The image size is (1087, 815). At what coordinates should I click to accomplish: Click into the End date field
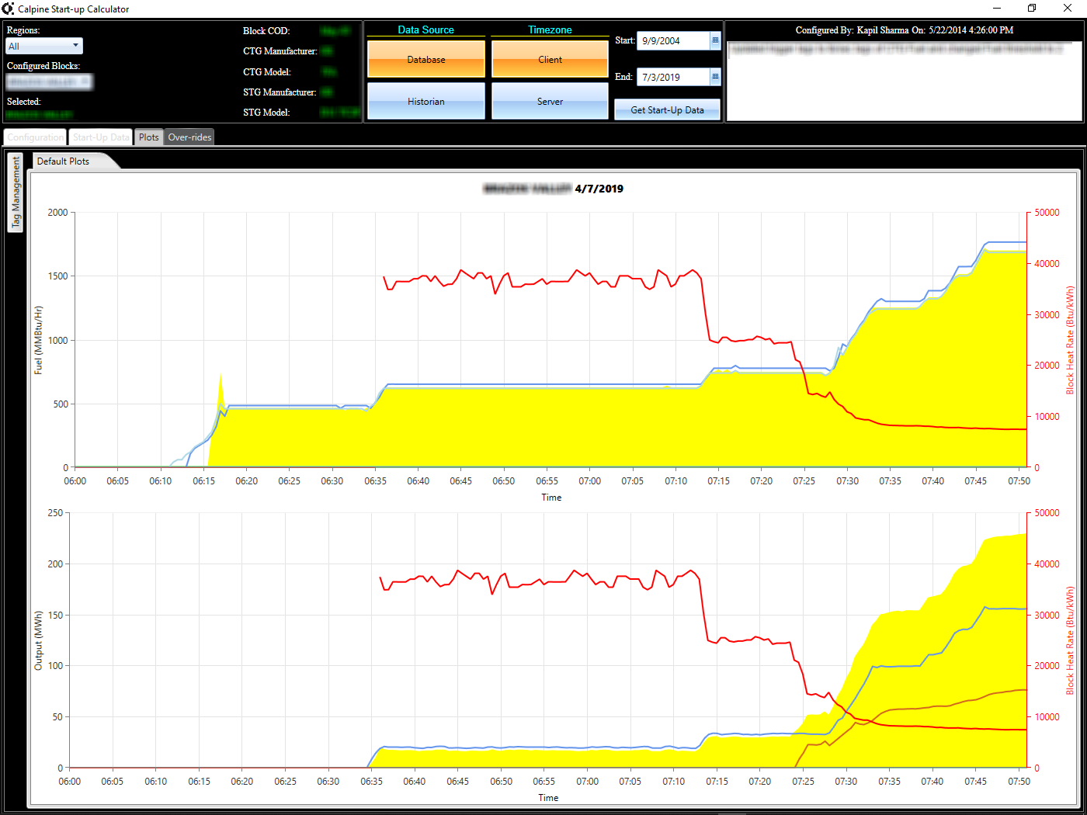point(672,77)
